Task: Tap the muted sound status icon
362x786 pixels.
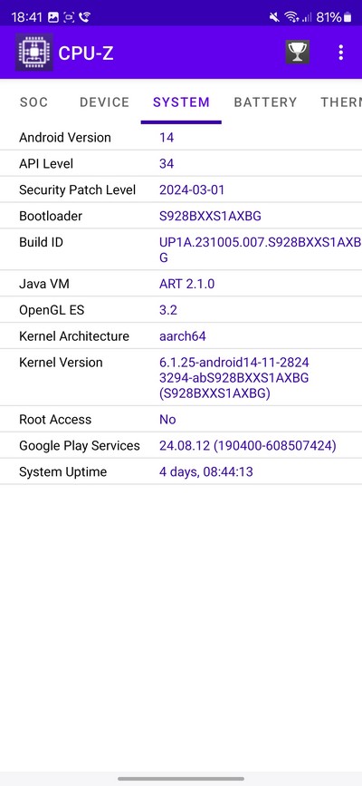Action: [274, 17]
